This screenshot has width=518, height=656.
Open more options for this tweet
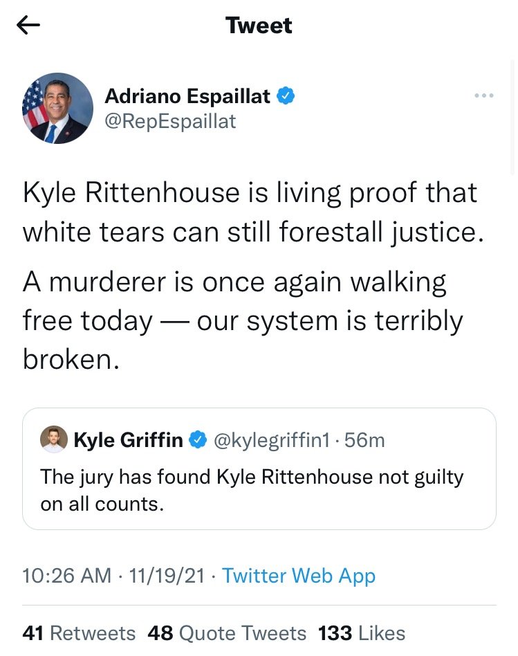(x=484, y=95)
